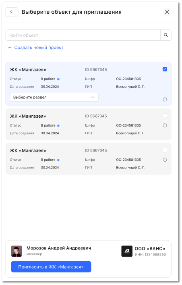The width and height of the screenshot is (182, 285).
Task: Click the chevron arrow in Выберите раздел
Action: pos(93,97)
